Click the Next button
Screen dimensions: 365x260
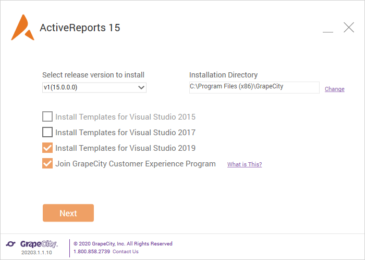[68, 213]
